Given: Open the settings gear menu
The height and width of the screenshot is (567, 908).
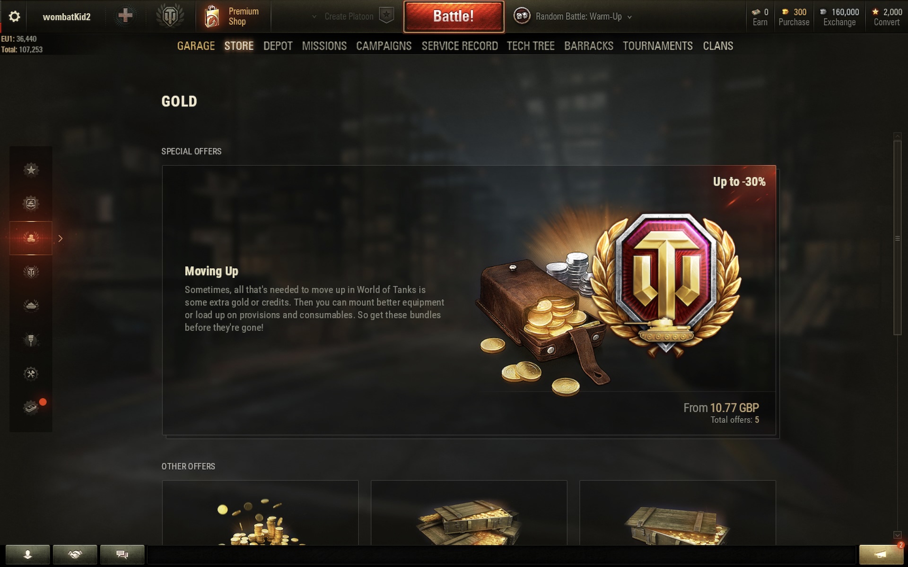Looking at the screenshot, I should click(14, 17).
